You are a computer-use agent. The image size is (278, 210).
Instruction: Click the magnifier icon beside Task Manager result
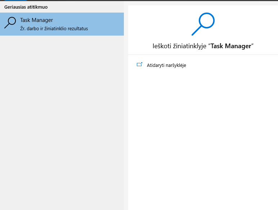[x=10, y=23]
